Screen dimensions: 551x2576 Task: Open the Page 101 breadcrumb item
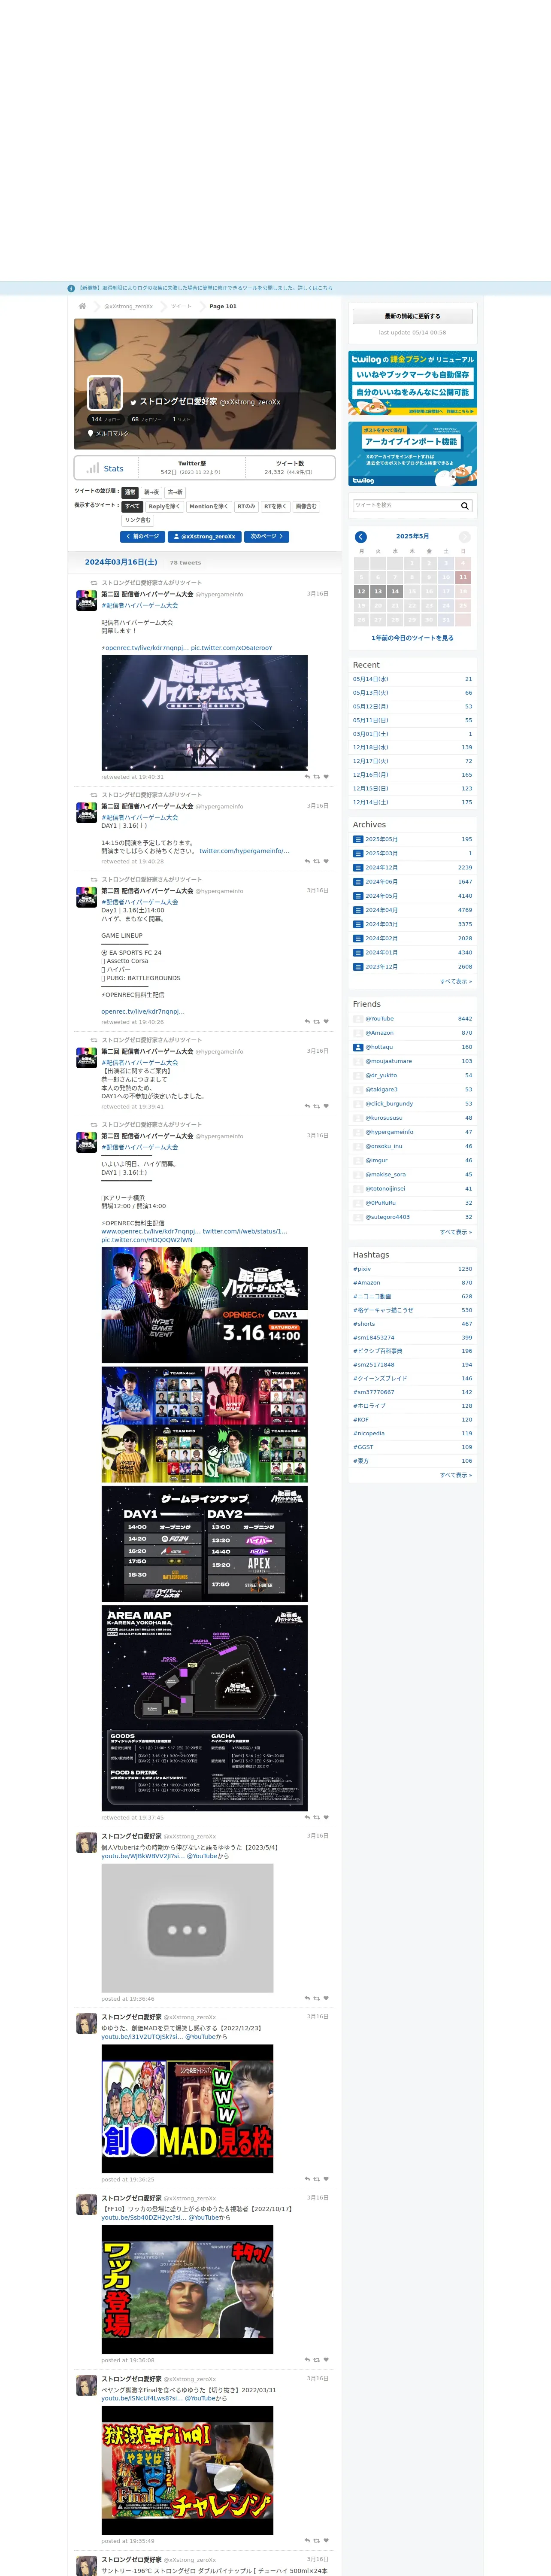223,306
